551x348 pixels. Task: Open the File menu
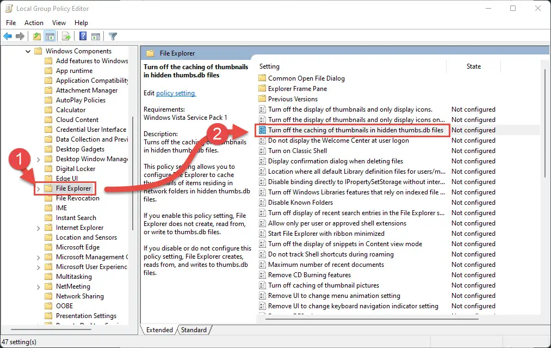point(11,22)
